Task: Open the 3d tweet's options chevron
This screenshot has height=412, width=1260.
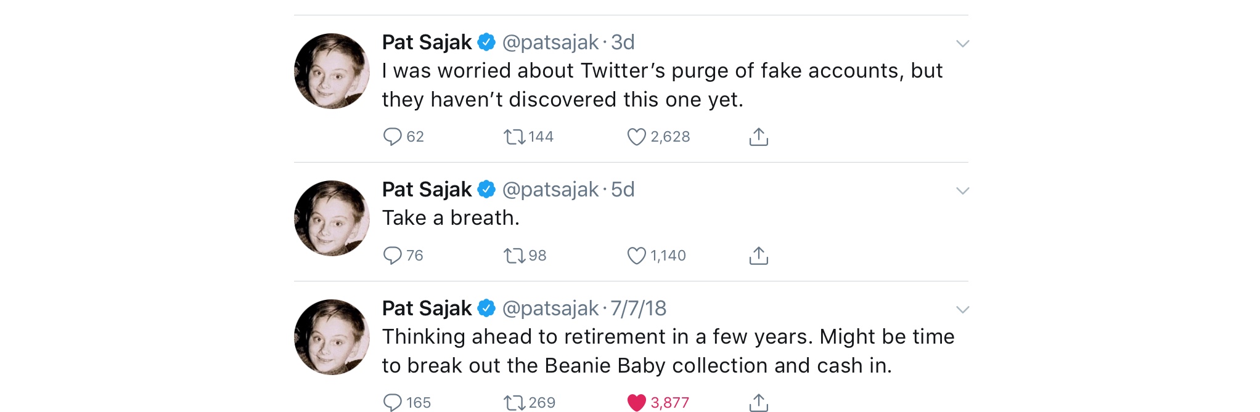Action: tap(962, 44)
